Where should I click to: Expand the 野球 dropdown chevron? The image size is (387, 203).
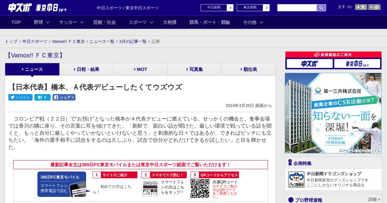pyautogui.click(x=48, y=23)
